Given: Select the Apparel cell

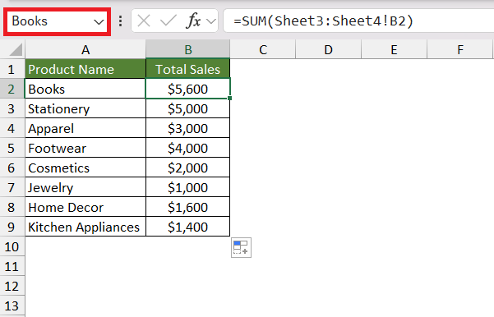Looking at the screenshot, I should click(x=85, y=128).
